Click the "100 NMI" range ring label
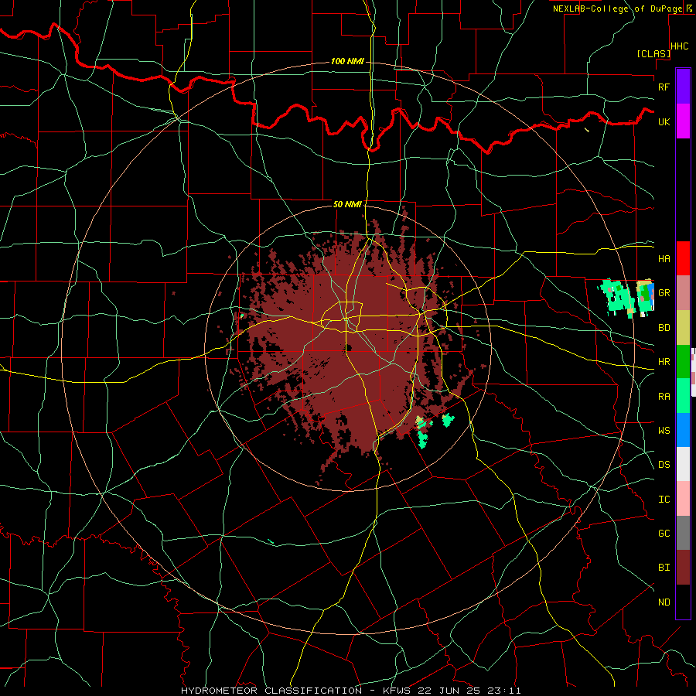 point(347,61)
